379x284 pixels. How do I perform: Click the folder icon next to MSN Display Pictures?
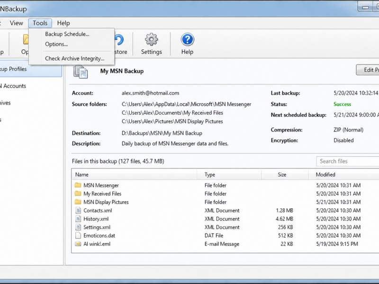(78, 202)
